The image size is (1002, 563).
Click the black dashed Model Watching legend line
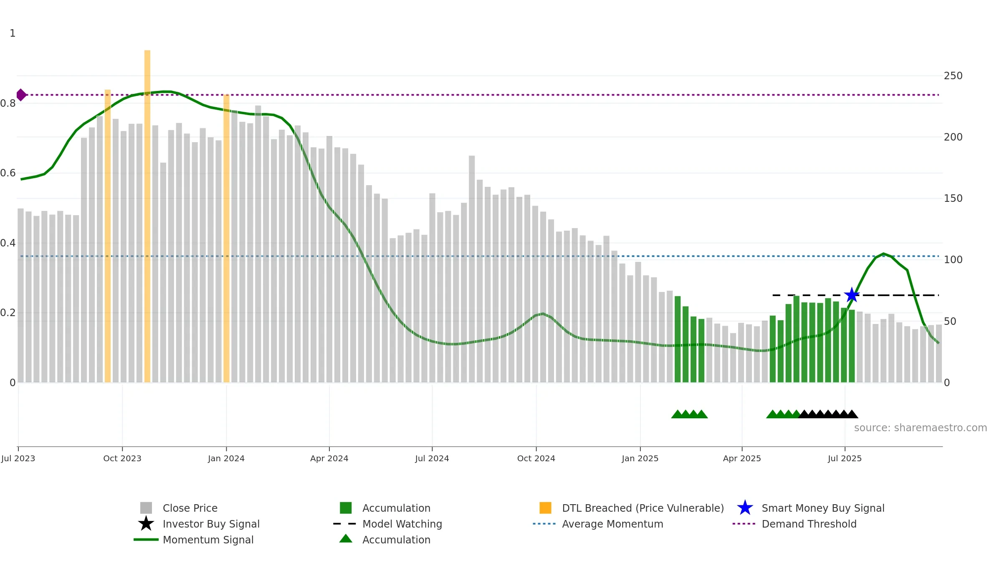tap(344, 524)
